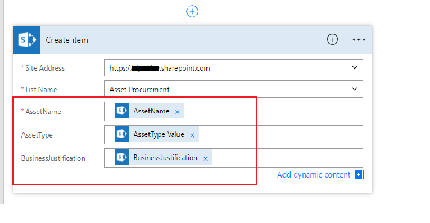The width and height of the screenshot is (430, 223).
Task: Remove the AssetName dynamic token
Action: pos(178,112)
